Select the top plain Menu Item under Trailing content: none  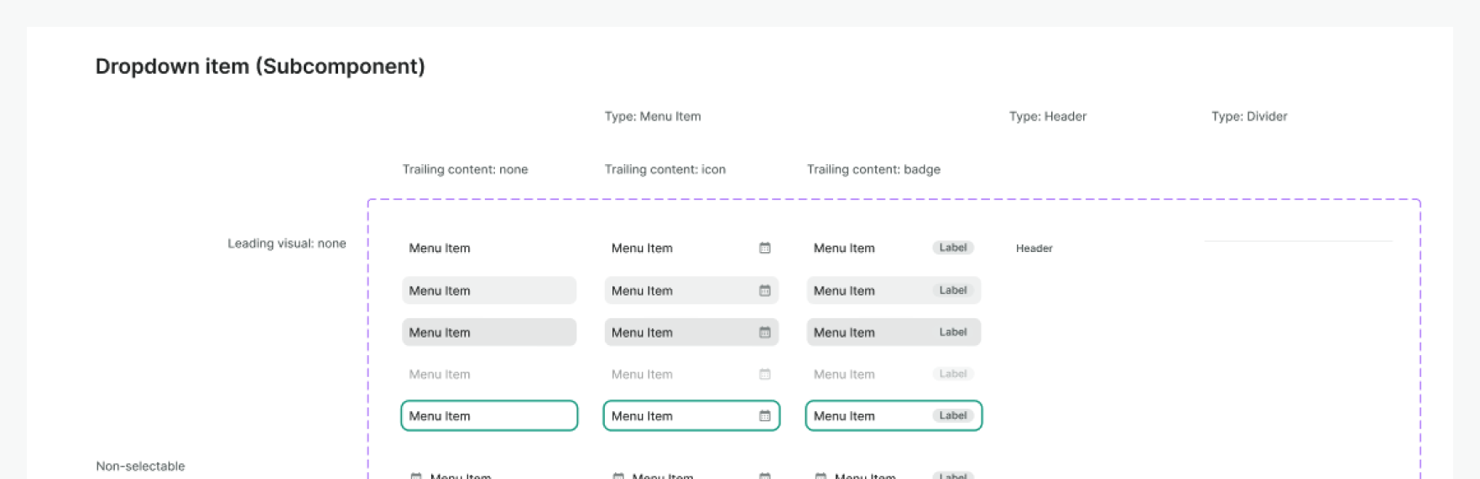point(440,248)
